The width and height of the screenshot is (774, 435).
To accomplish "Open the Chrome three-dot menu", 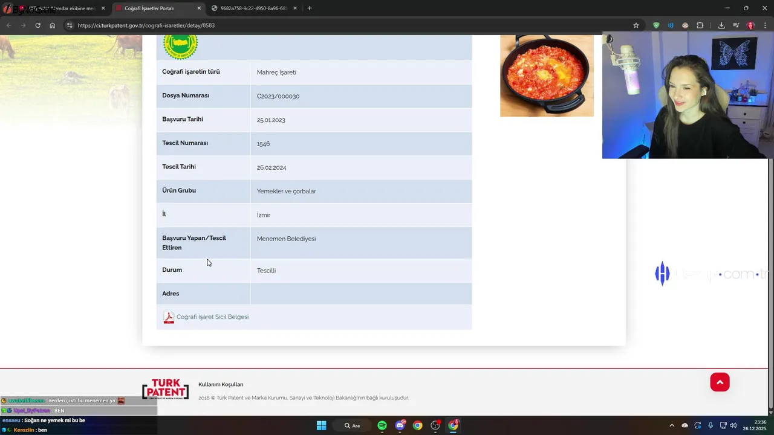I will coord(765,25).
